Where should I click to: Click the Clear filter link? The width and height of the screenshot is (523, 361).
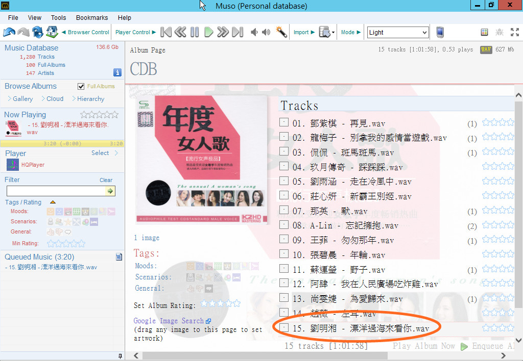106,180
